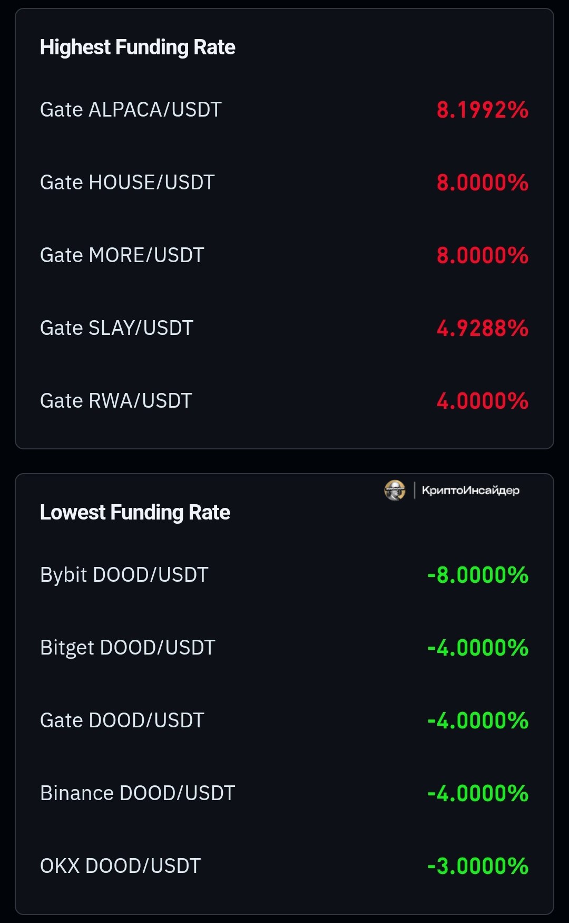Click the 8.1992% funding rate value
The width and height of the screenshot is (569, 923).
pyautogui.click(x=482, y=110)
